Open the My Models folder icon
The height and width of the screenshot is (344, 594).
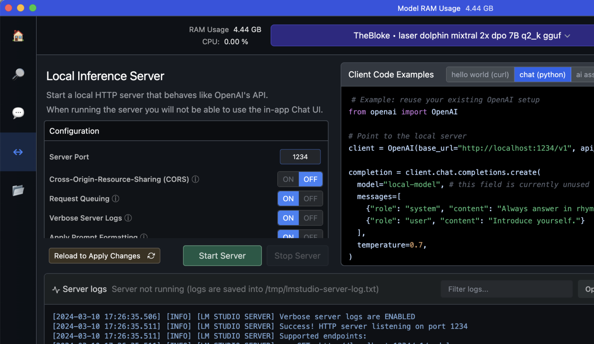coord(18,190)
